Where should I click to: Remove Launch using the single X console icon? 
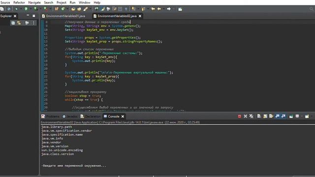click(x=245, y=117)
